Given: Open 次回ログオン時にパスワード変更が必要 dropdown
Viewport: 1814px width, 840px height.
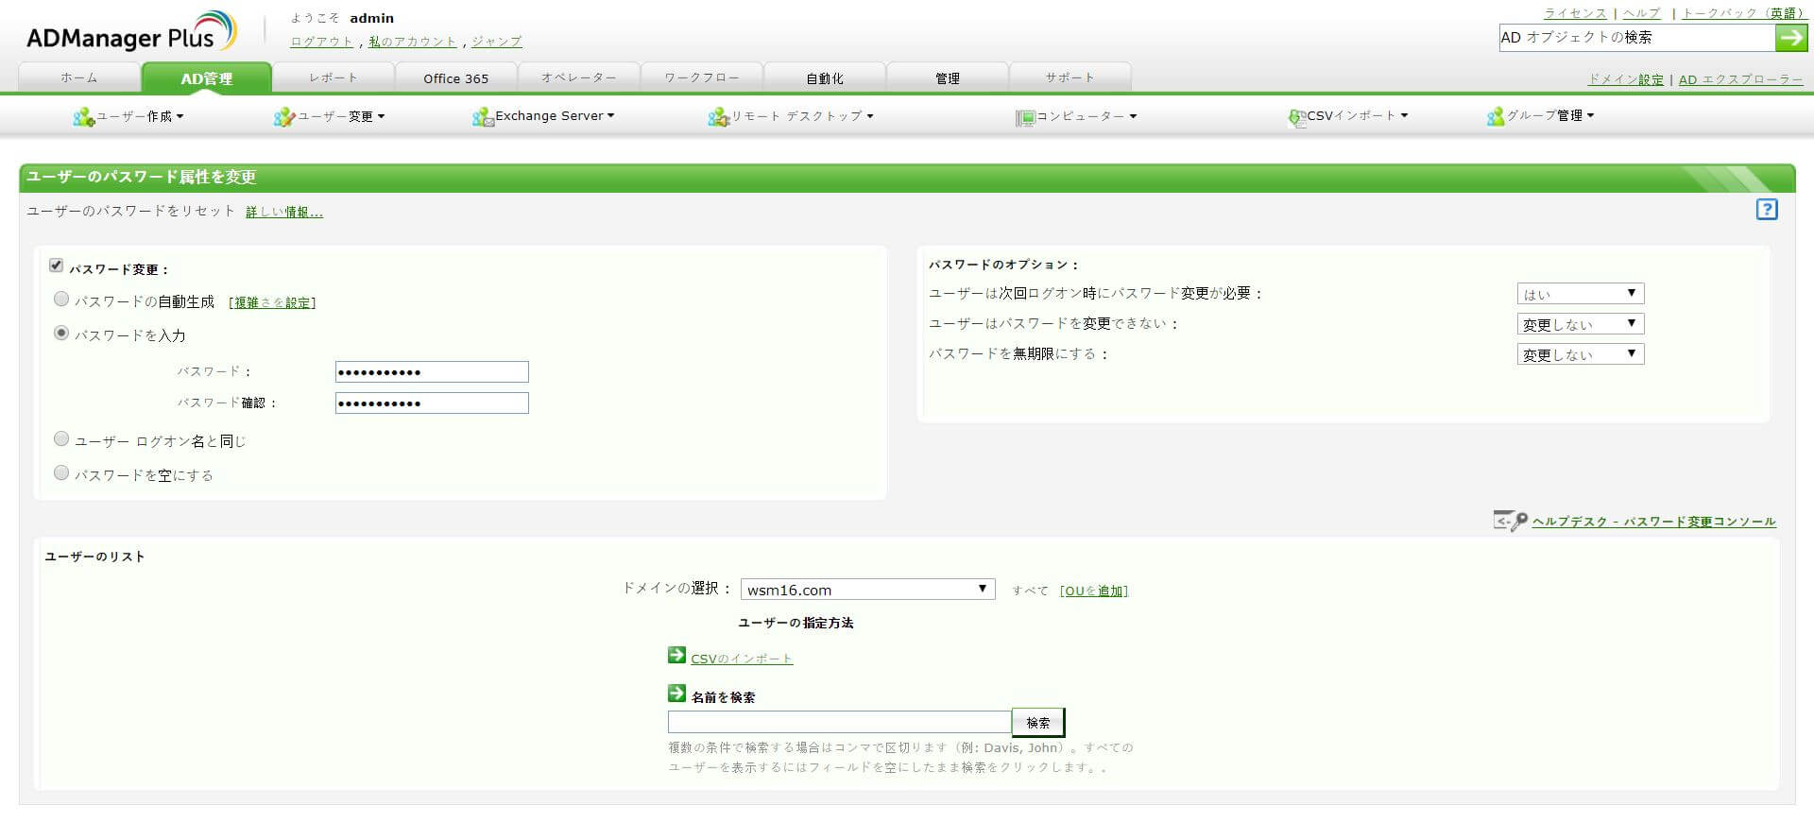Looking at the screenshot, I should (1581, 294).
